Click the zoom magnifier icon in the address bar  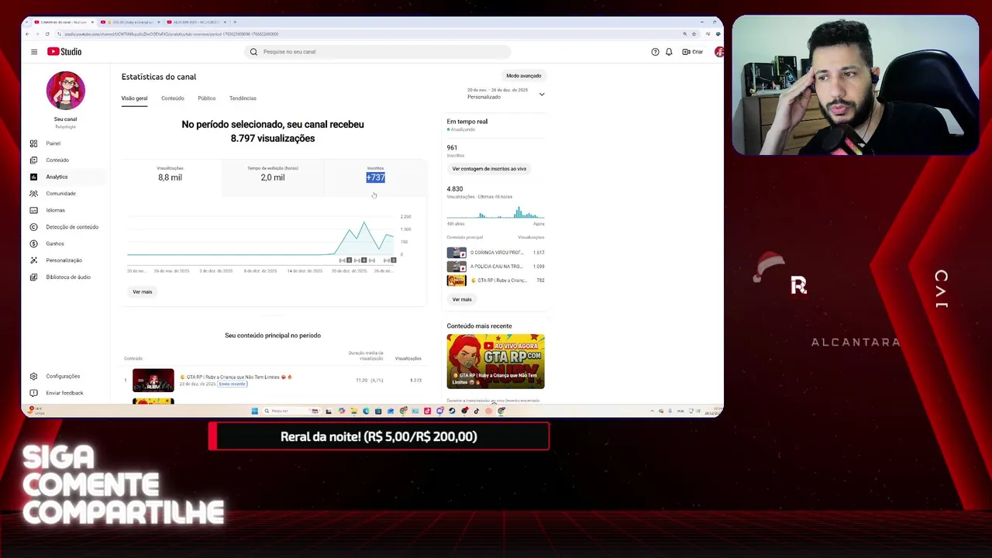[684, 34]
